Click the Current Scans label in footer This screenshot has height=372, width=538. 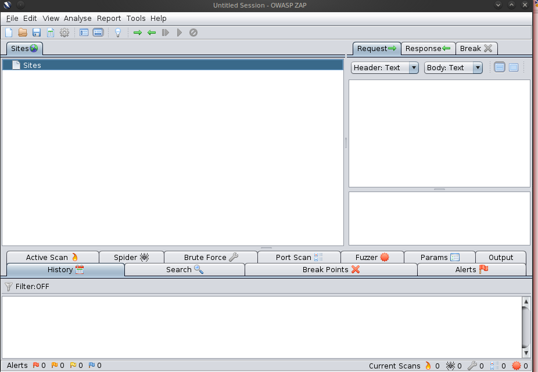pos(394,366)
